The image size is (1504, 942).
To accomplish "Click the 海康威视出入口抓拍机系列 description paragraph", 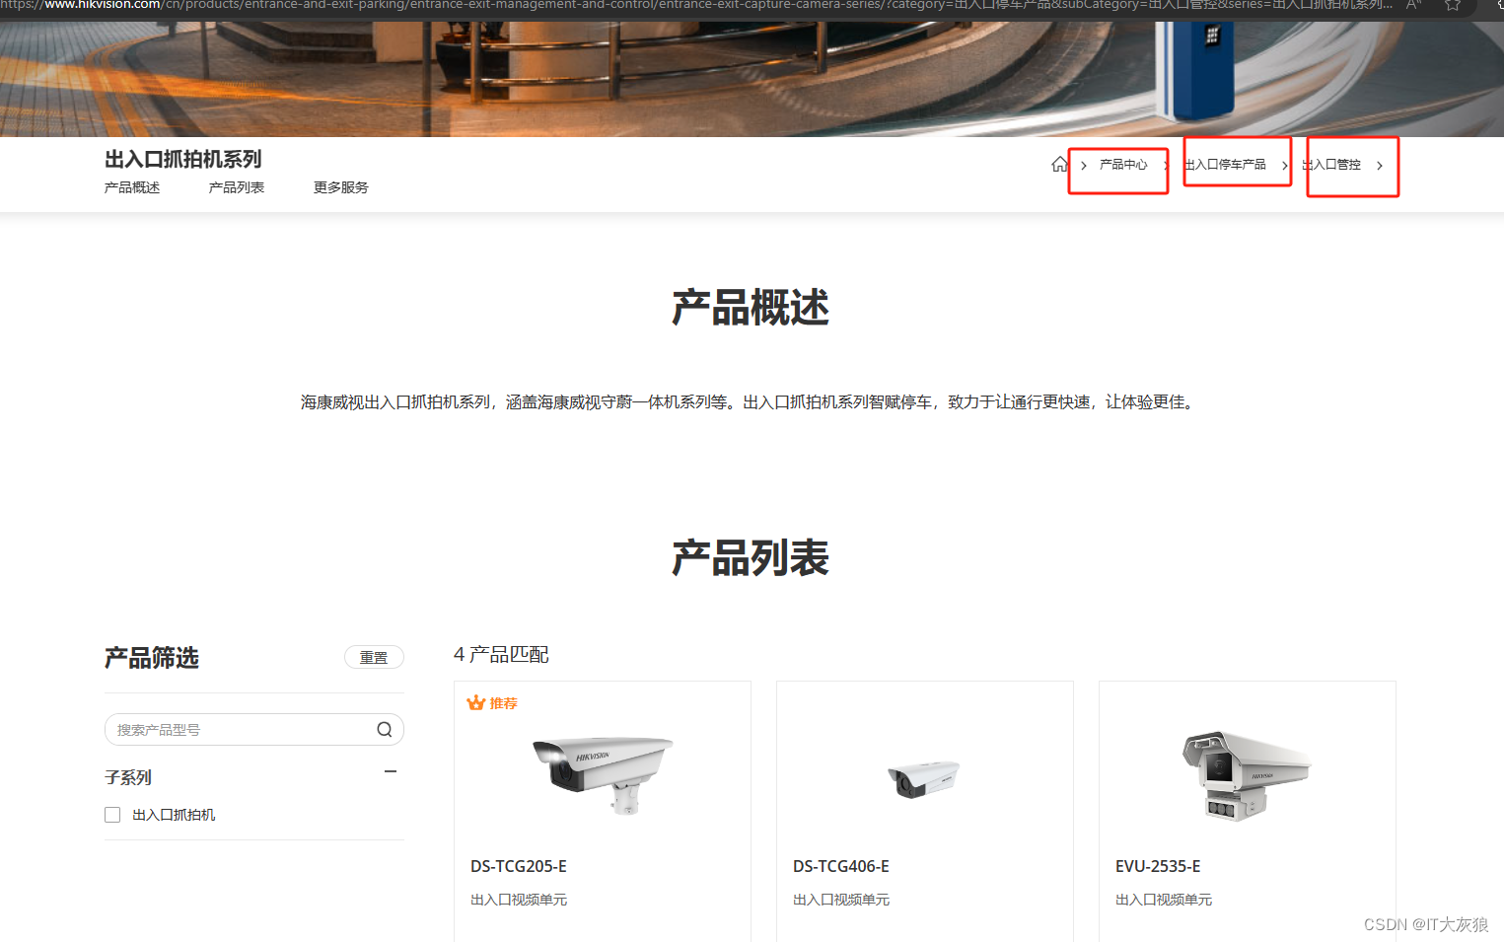I will tap(751, 402).
